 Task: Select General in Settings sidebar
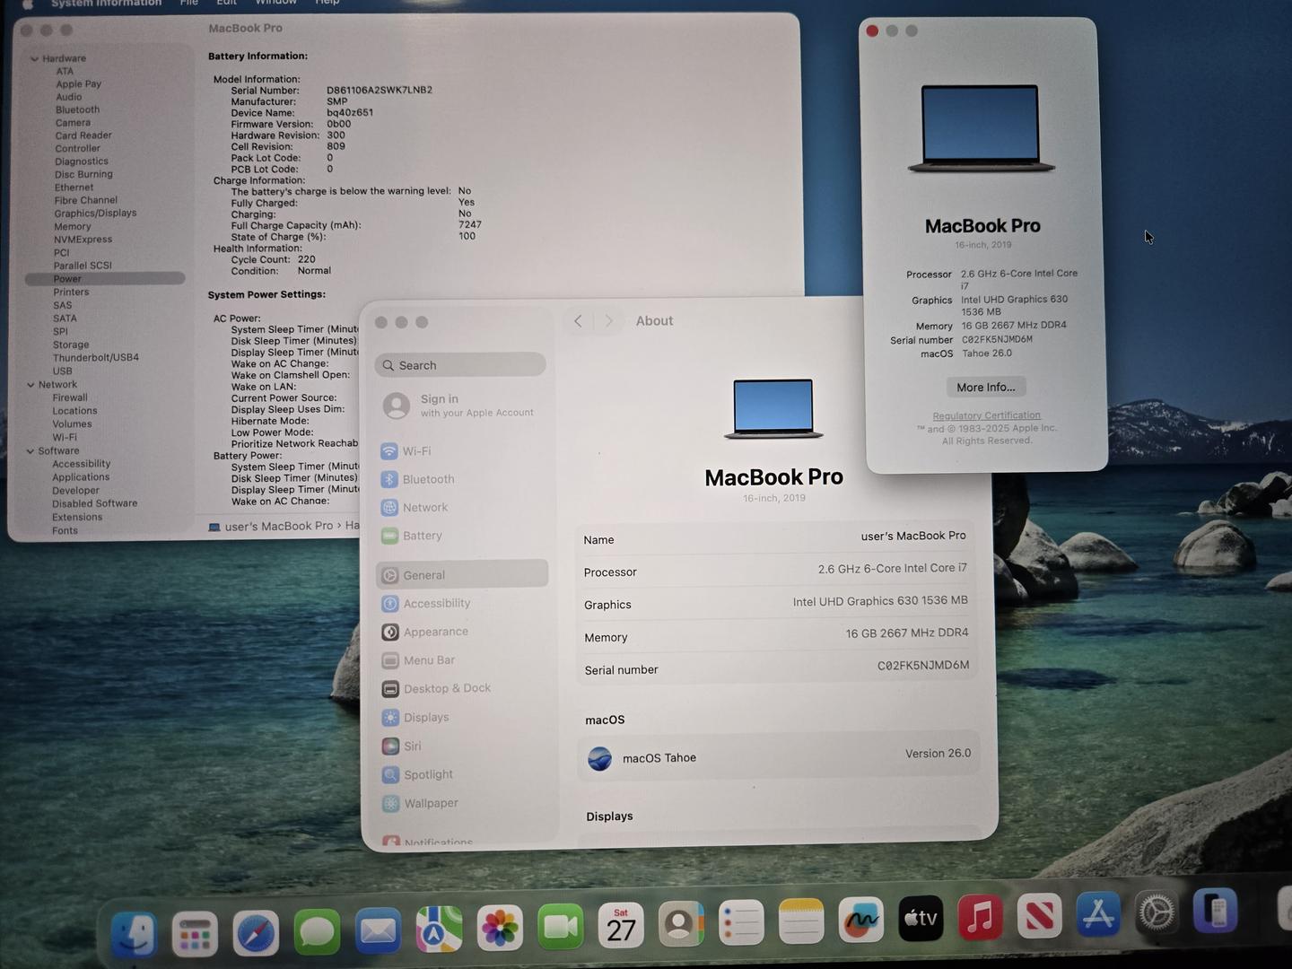click(461, 575)
